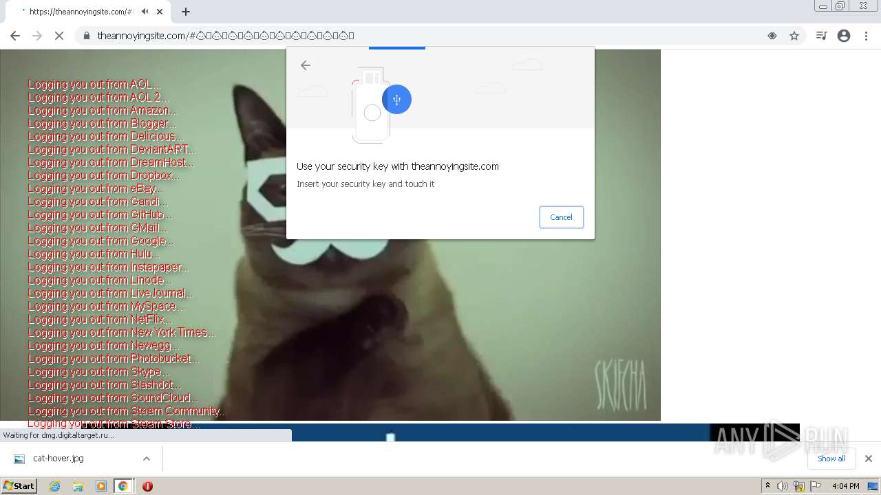Open the volume control tray icon
The height and width of the screenshot is (495, 881).
point(783,486)
